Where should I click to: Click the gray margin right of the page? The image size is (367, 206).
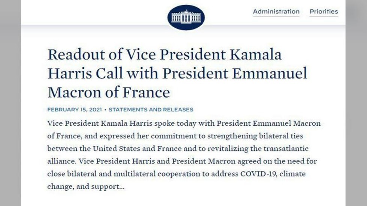[356, 103]
